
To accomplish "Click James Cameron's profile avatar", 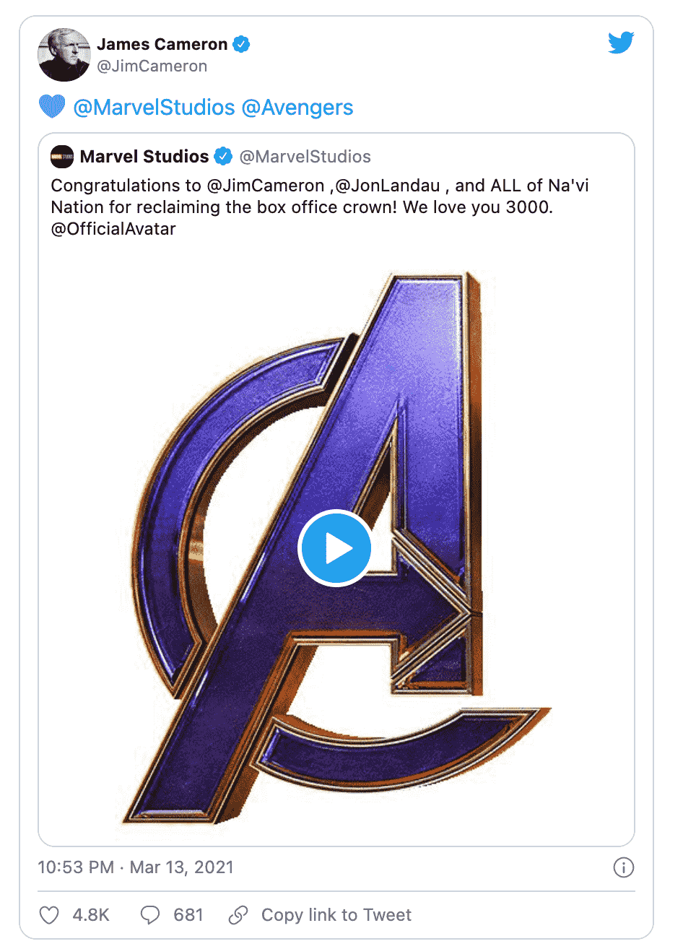I will (x=64, y=55).
